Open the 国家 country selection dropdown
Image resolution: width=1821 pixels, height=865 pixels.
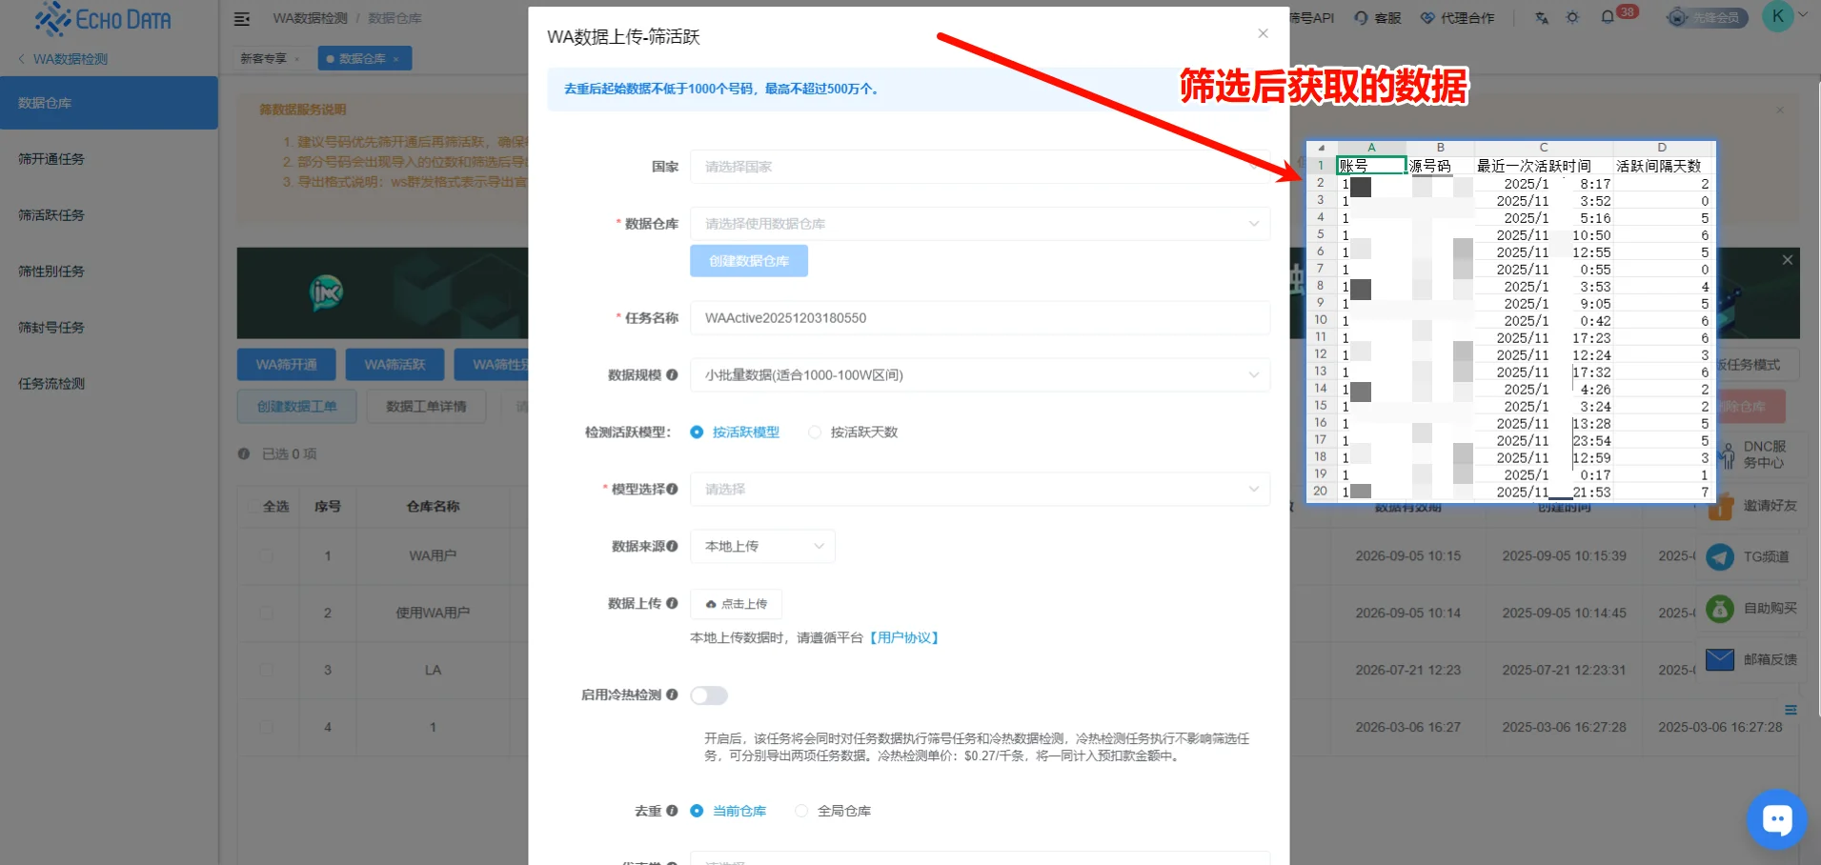[x=980, y=166]
